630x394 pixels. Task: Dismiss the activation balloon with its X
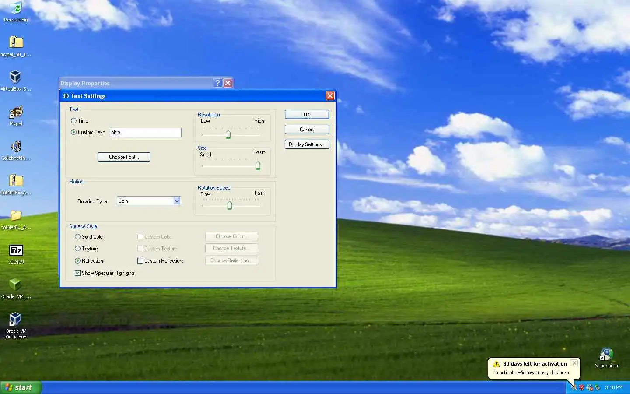tap(574, 363)
